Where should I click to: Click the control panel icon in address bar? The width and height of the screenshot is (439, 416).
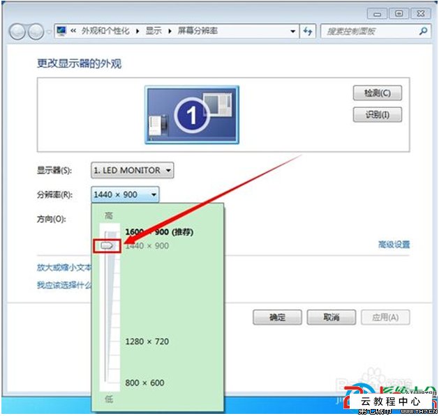(61, 31)
